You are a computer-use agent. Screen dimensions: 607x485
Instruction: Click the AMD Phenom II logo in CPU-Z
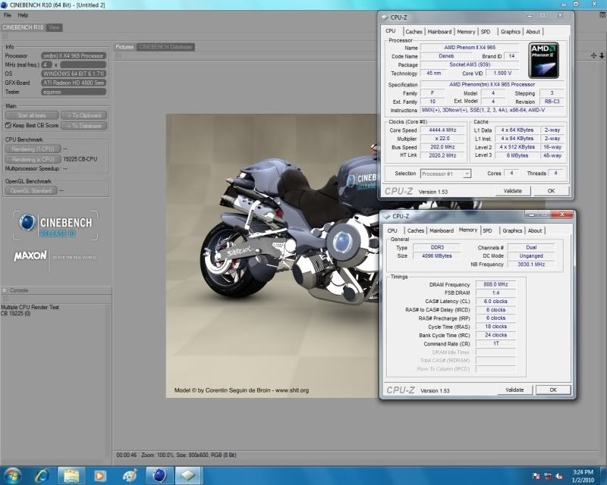tap(543, 61)
